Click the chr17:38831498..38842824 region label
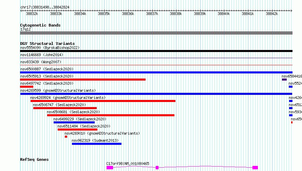The image size is (302, 171). coord(45,7)
